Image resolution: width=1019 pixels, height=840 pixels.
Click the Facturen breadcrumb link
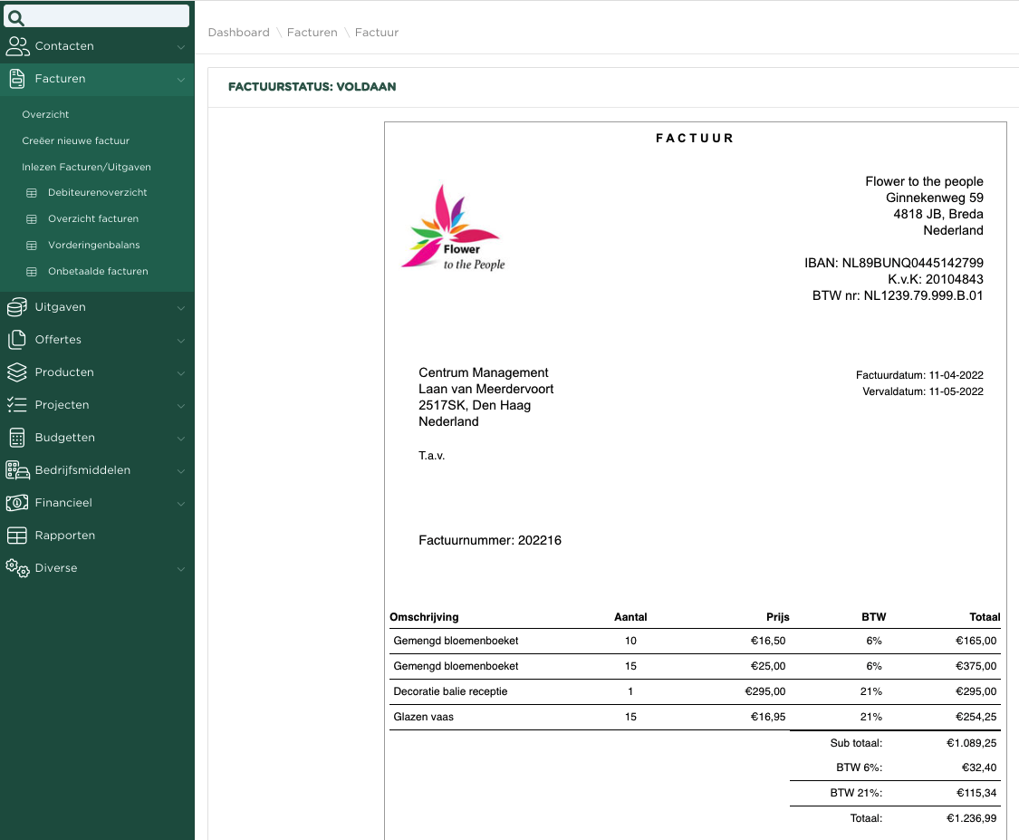coord(312,33)
